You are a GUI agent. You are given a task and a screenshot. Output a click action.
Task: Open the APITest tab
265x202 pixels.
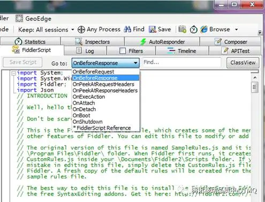[235, 51]
